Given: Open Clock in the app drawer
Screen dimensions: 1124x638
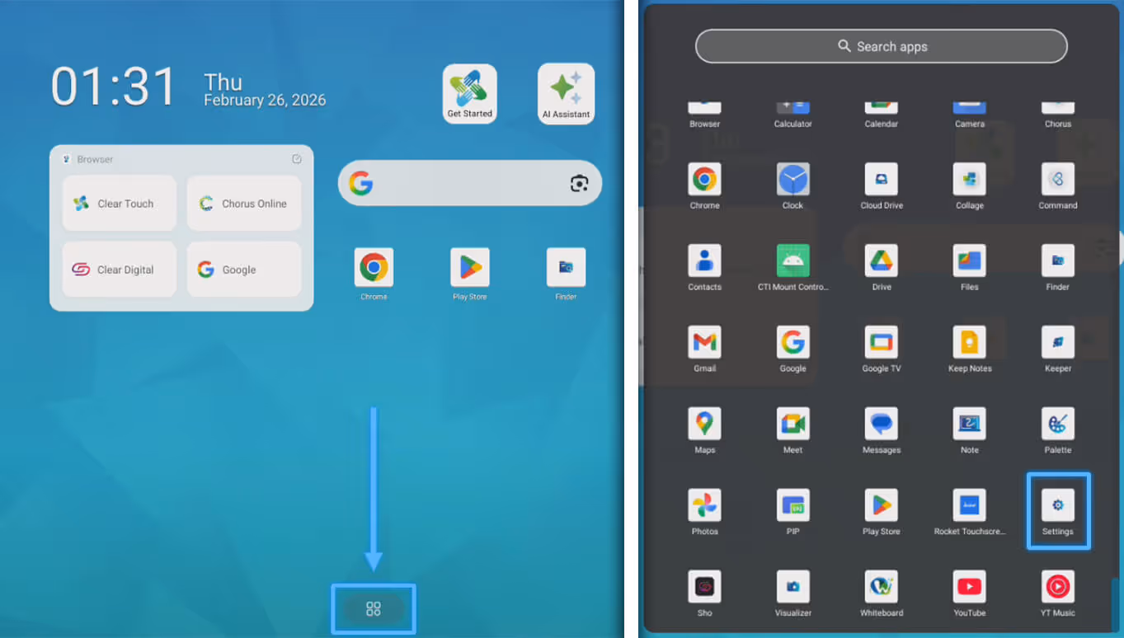Looking at the screenshot, I should (x=792, y=186).
